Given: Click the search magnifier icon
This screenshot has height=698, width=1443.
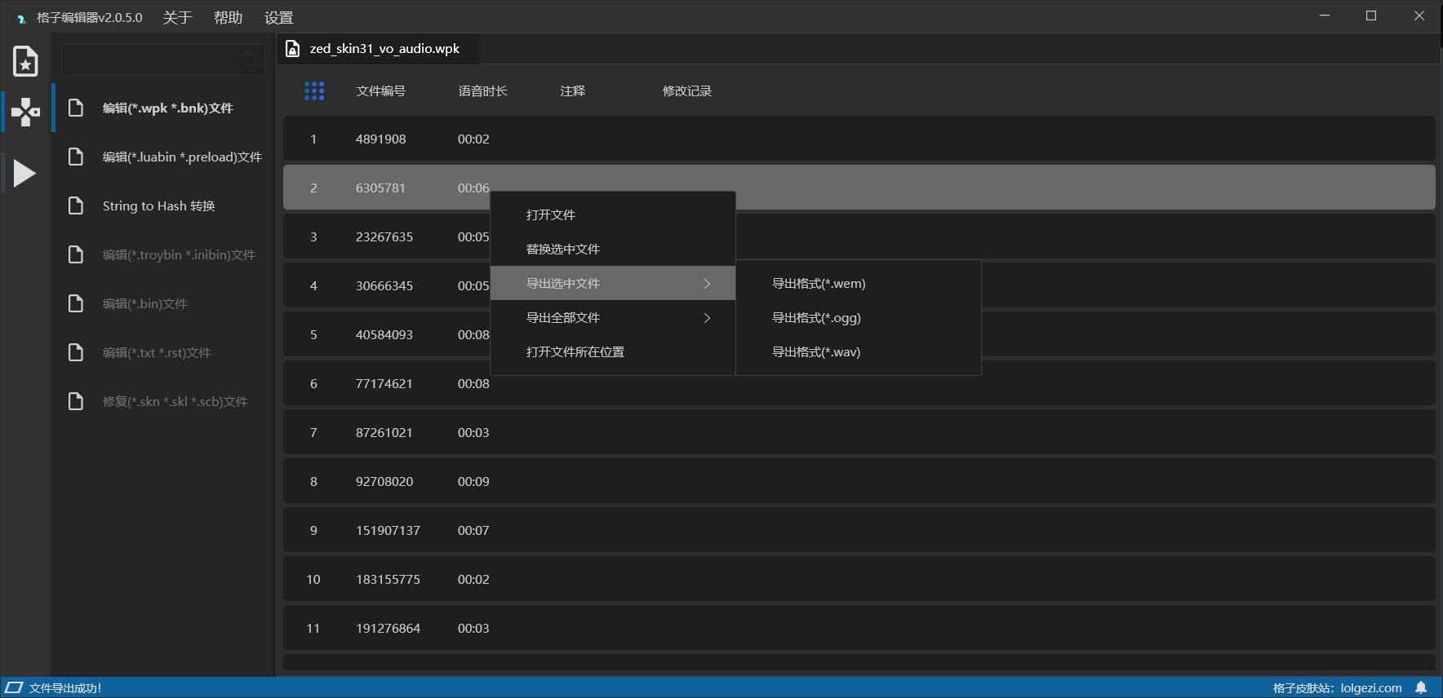Looking at the screenshot, I should coord(249,60).
